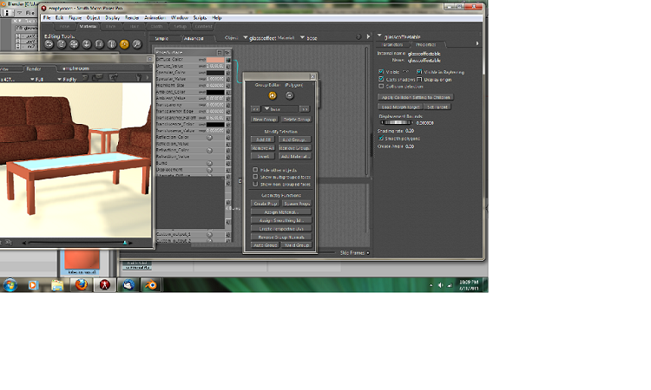Switch to the Advanced material tab
This screenshot has height=390, width=651.
[194, 38]
